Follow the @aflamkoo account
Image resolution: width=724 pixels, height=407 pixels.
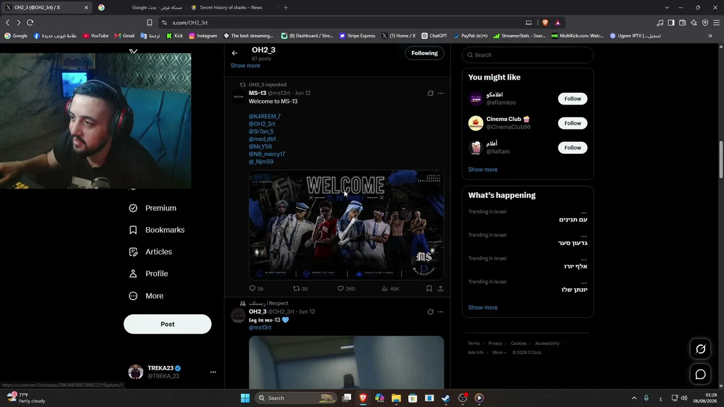coord(572,99)
